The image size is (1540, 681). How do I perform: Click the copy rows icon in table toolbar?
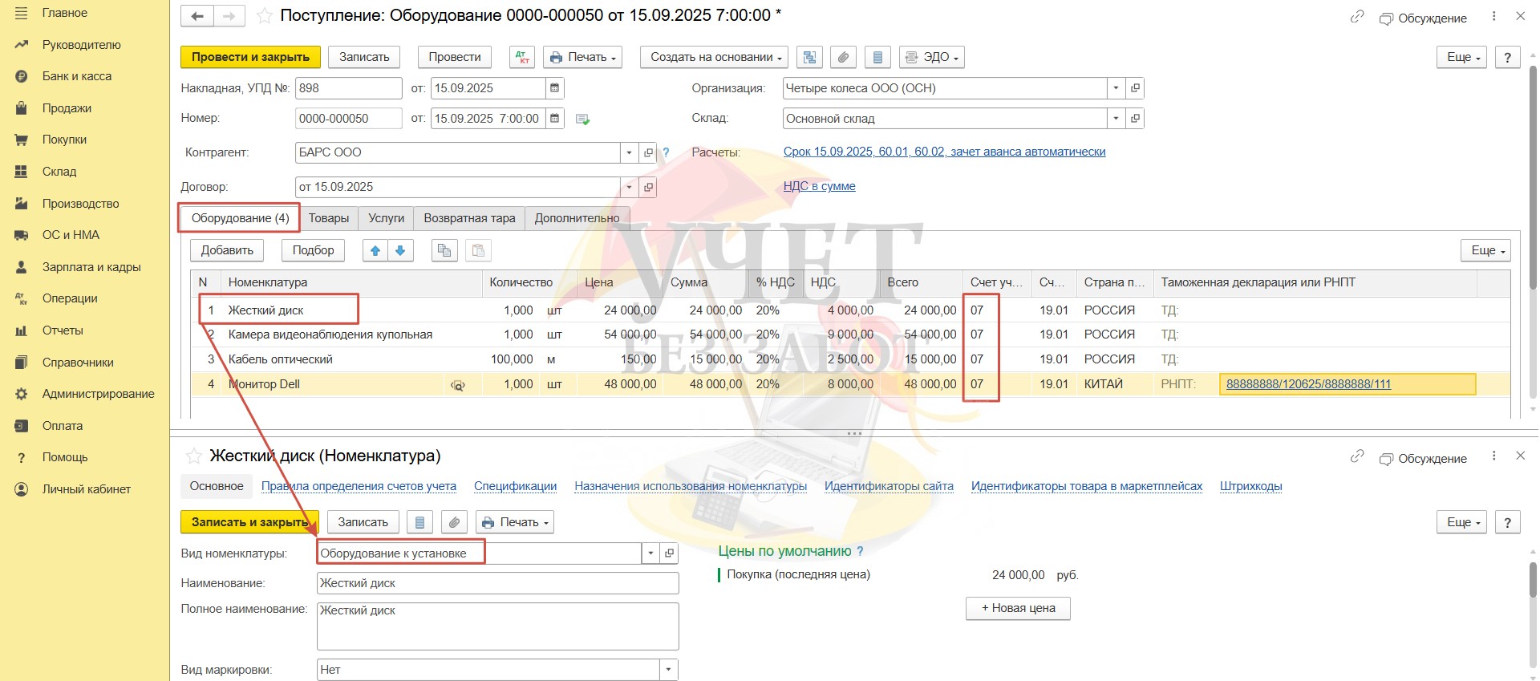point(444,250)
